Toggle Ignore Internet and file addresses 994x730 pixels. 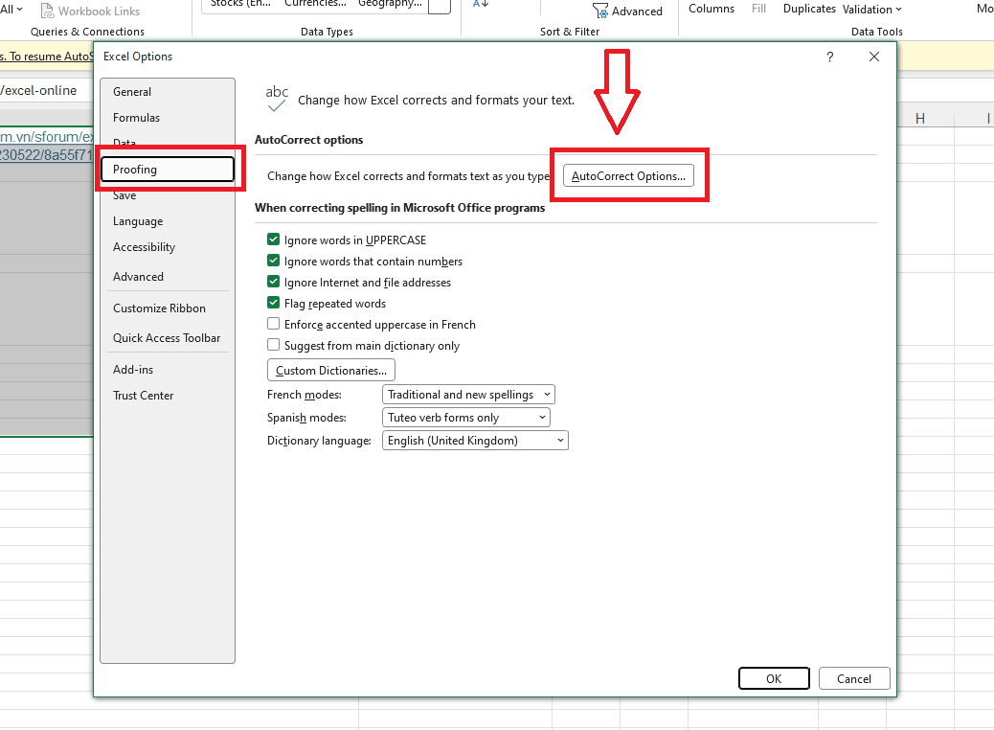(x=273, y=281)
